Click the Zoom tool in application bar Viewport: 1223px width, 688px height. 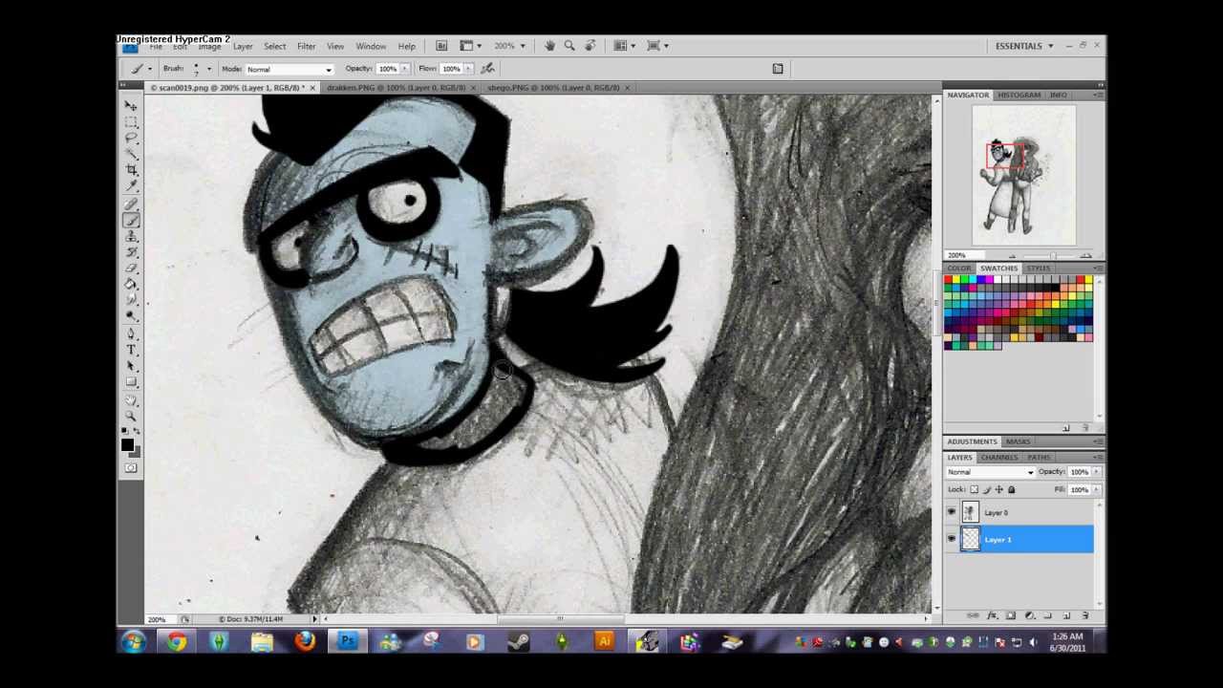pyautogui.click(x=569, y=46)
